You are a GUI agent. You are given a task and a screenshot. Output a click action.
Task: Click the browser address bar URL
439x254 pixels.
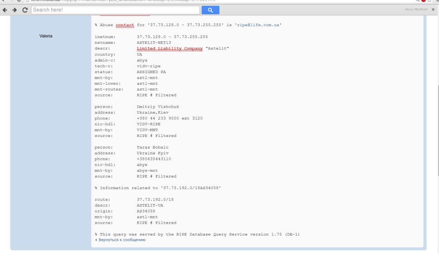137,1
